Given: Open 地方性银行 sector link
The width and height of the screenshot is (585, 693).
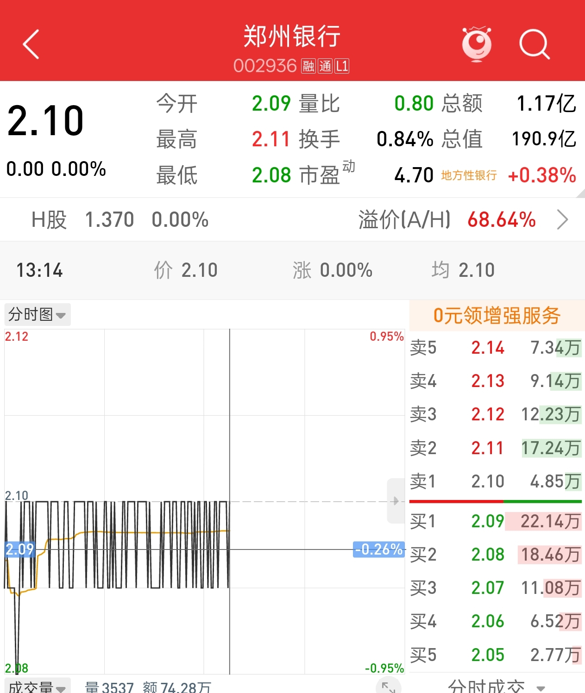Looking at the screenshot, I should tap(469, 175).
